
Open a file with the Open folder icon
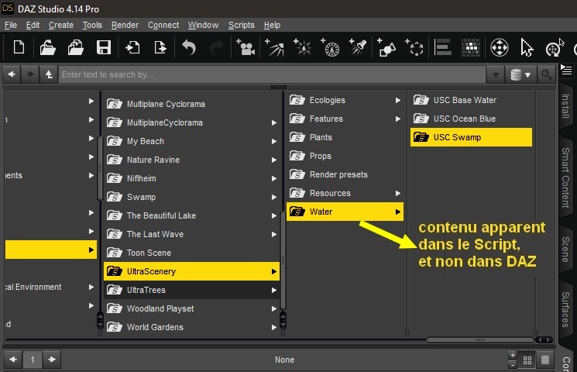point(48,48)
